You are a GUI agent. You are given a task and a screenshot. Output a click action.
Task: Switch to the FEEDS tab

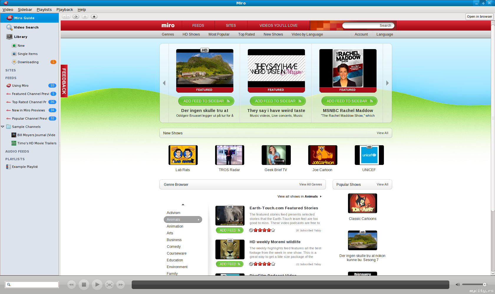click(198, 26)
